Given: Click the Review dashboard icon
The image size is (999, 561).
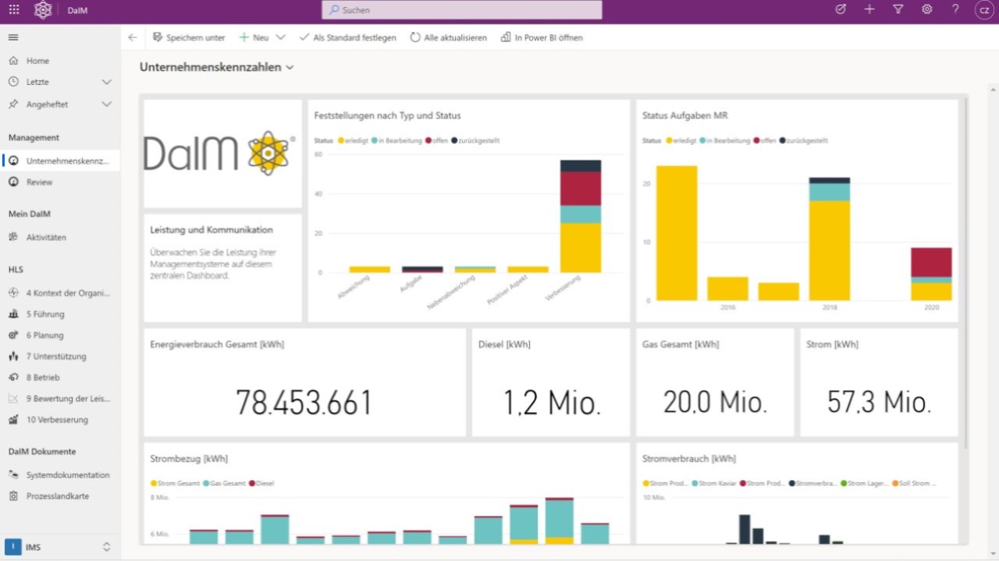Looking at the screenshot, I should pos(13,182).
